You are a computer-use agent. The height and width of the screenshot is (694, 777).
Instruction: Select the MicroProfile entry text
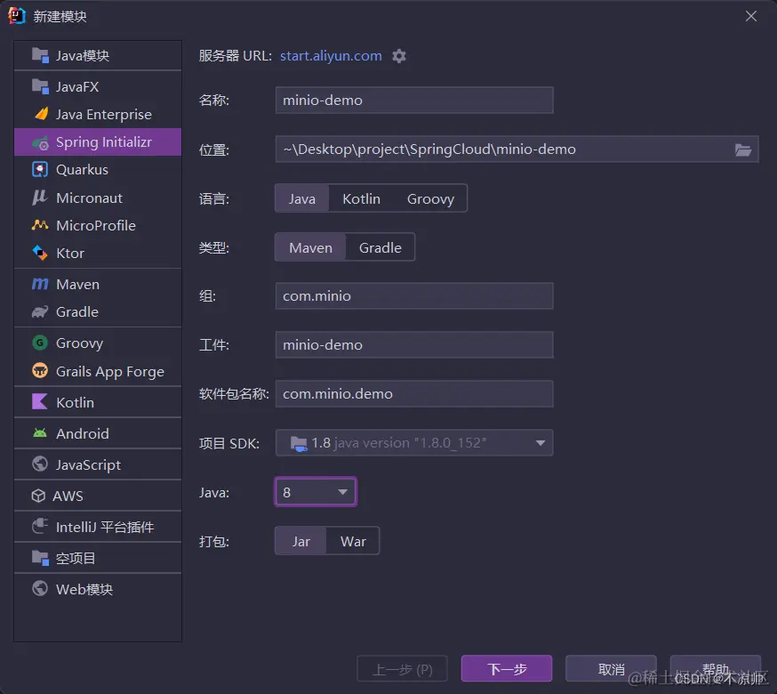point(96,226)
